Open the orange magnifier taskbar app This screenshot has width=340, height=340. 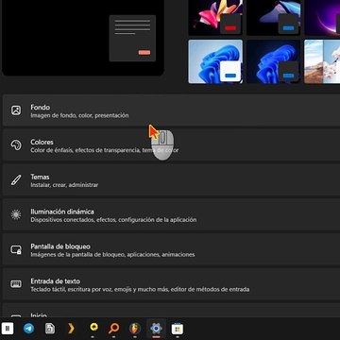(113, 329)
